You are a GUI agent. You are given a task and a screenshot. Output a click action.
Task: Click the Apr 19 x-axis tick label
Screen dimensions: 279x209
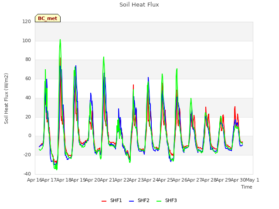(x=78, y=180)
